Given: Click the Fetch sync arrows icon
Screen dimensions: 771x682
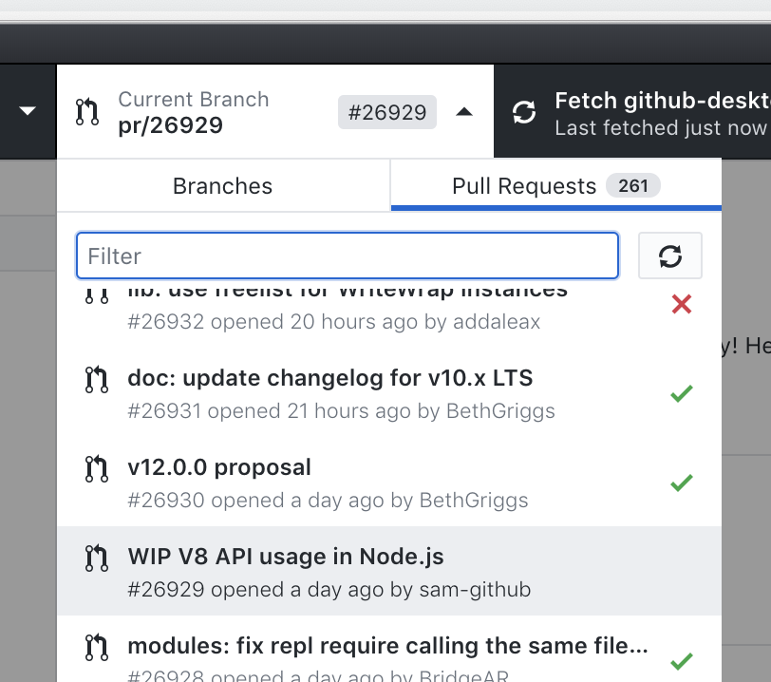Looking at the screenshot, I should [x=524, y=112].
